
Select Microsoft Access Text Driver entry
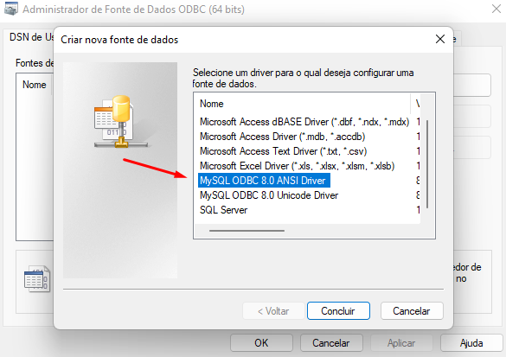coord(284,151)
